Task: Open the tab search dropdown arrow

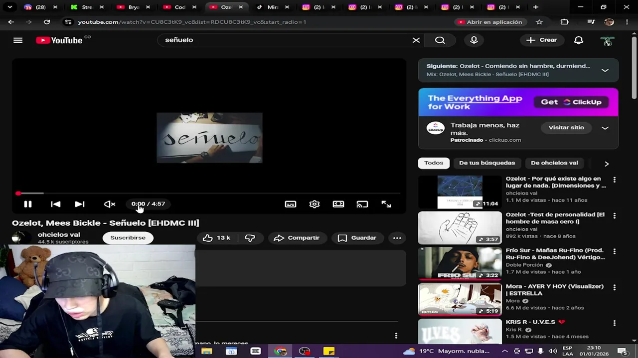Action: (9, 7)
